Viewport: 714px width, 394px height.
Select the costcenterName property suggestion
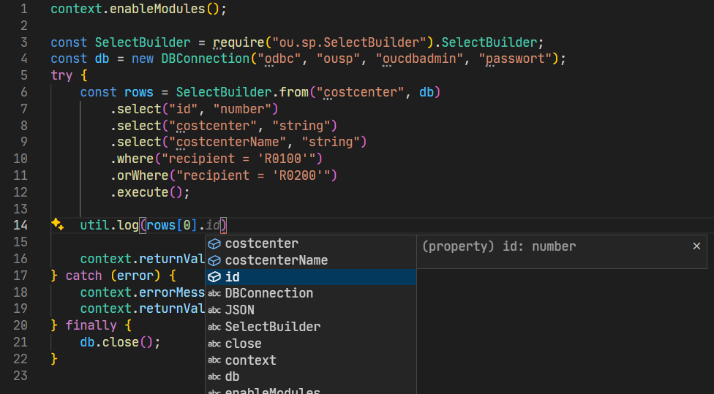tap(311, 260)
